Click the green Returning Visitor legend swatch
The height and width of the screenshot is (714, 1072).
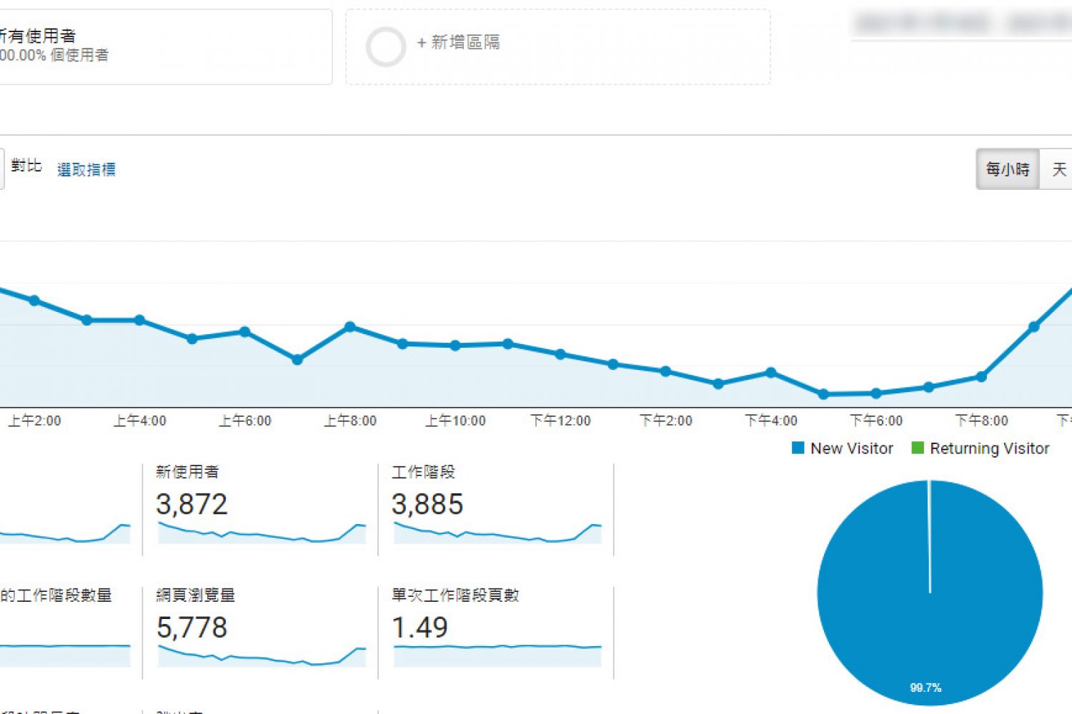(918, 448)
